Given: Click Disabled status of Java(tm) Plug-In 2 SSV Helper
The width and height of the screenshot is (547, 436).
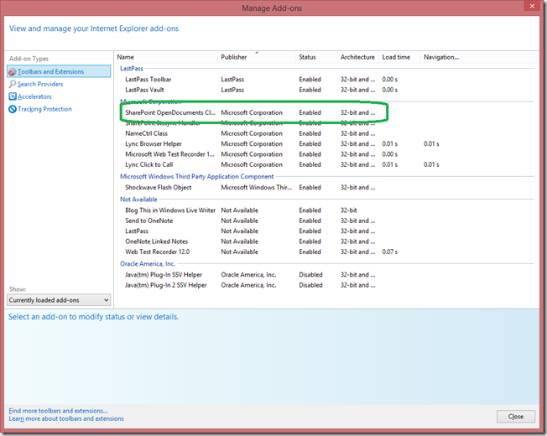Looking at the screenshot, I should click(310, 285).
